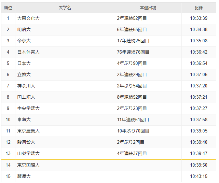Select the 東京農業大 cell
The height and width of the screenshot is (183, 219).
[x=65, y=131]
